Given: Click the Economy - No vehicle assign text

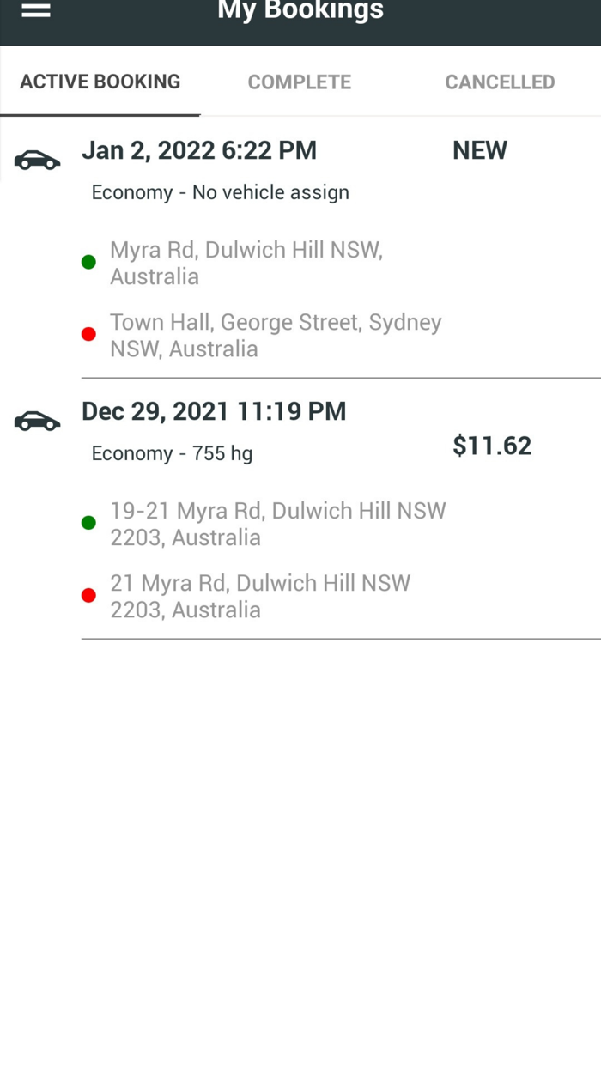Looking at the screenshot, I should point(220,192).
